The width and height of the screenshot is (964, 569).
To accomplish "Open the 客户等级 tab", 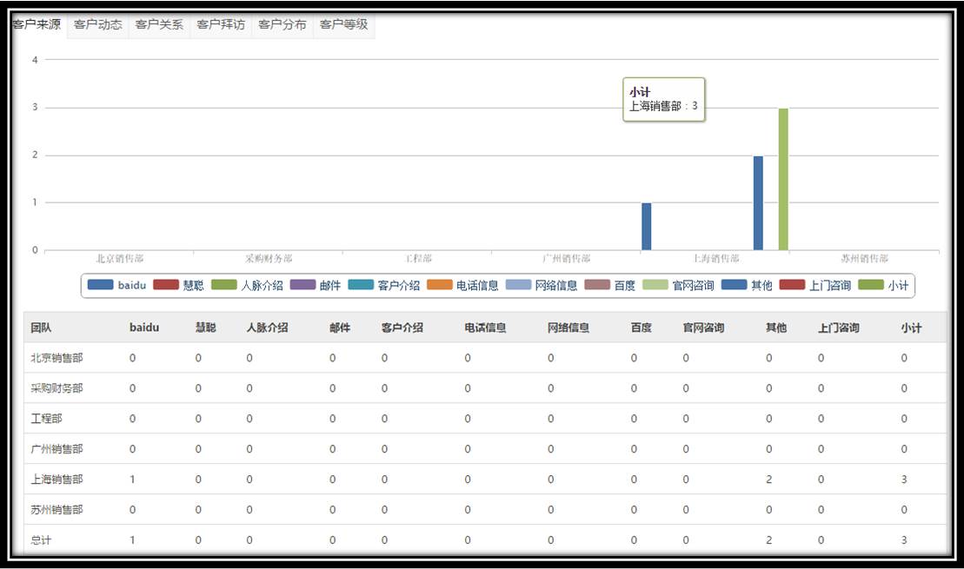I will tap(344, 24).
